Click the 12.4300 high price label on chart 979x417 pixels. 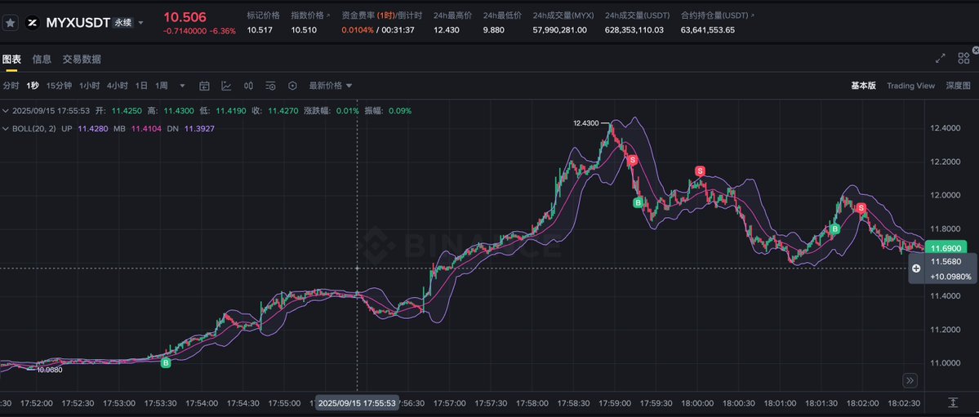coord(585,123)
